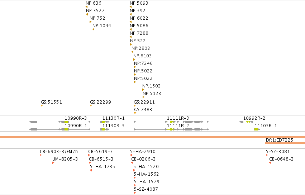Click the red triangle under UM-8205-3
This screenshot has width=305, height=195.
(53, 163)
